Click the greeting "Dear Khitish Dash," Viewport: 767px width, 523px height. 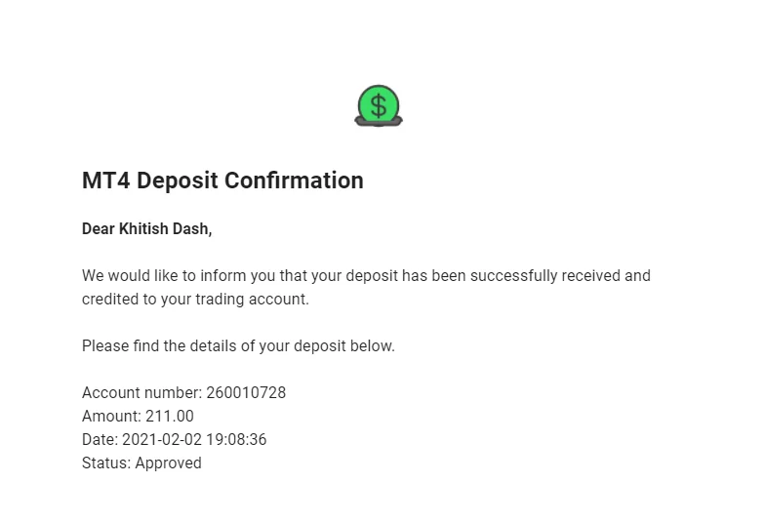(146, 229)
